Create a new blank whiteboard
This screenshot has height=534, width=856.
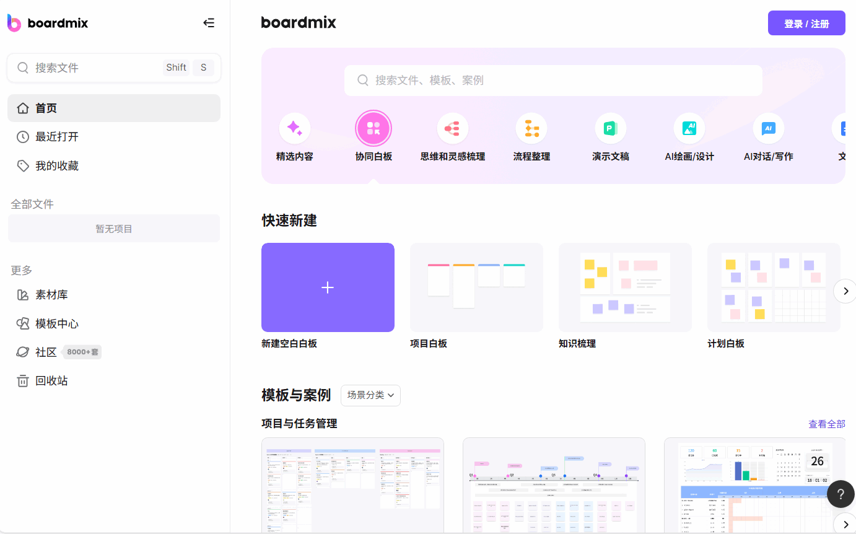click(x=328, y=287)
